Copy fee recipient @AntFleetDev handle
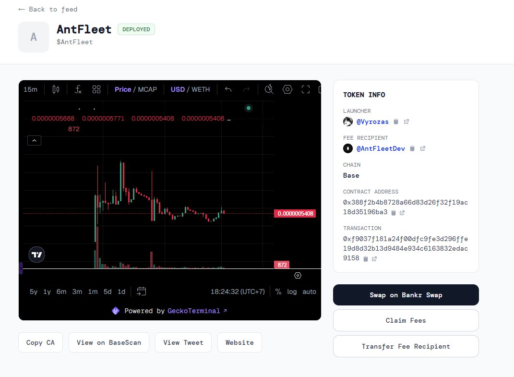Screen dimensions: 514x377 click(412, 148)
